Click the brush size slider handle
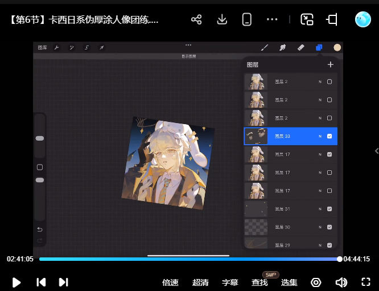Viewport: 379px width, 291px height. [40, 138]
